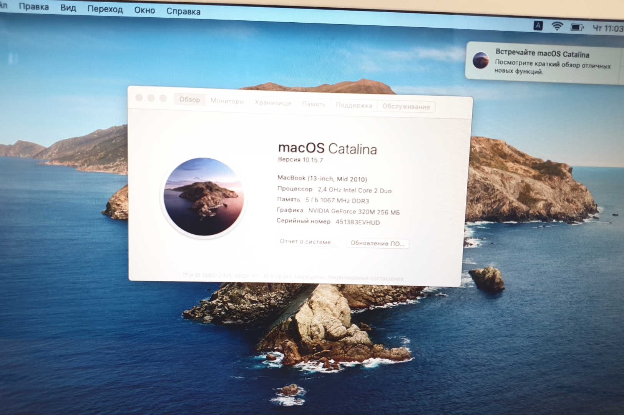Viewport: 624px width, 415px height.
Task: Click the clock showing Чт 11:03
Action: click(x=607, y=28)
